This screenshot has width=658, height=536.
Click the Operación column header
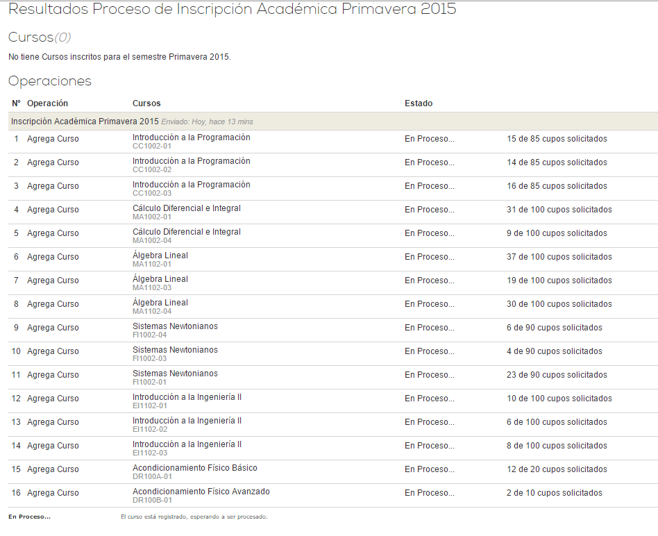(x=47, y=103)
